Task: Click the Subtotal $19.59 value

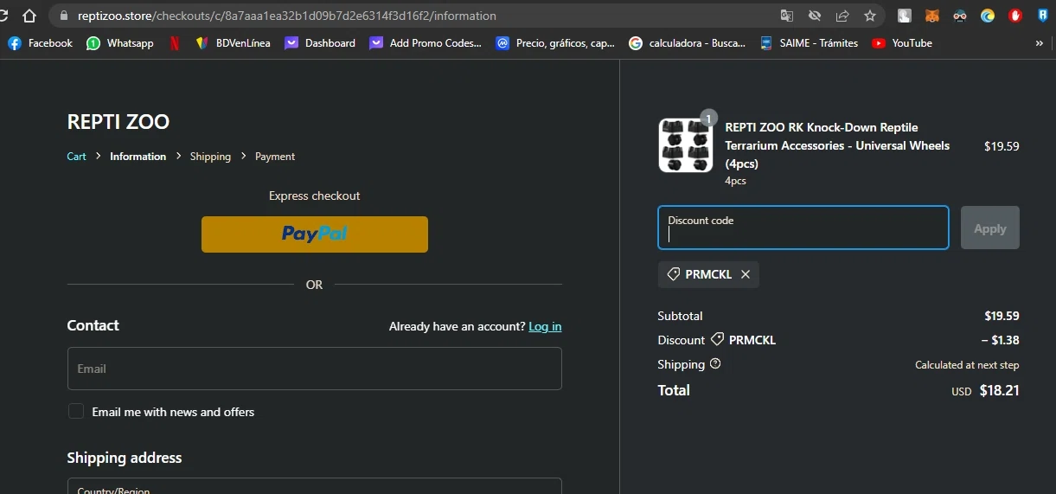Action: (1002, 316)
